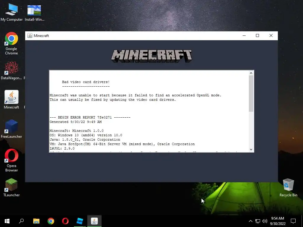Click 'BEGIN ERROR REPORT 7fe0271' line
Viewport: 303px width, 227px height.
(90, 117)
